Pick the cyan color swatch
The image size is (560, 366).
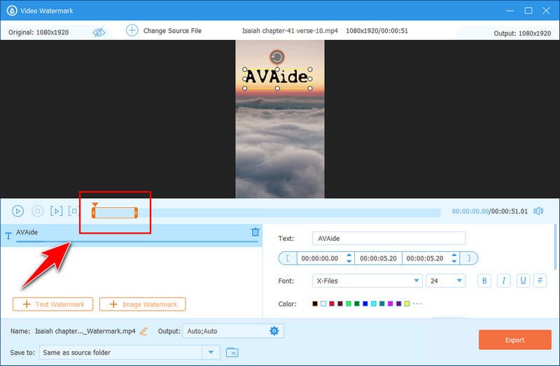click(374, 304)
